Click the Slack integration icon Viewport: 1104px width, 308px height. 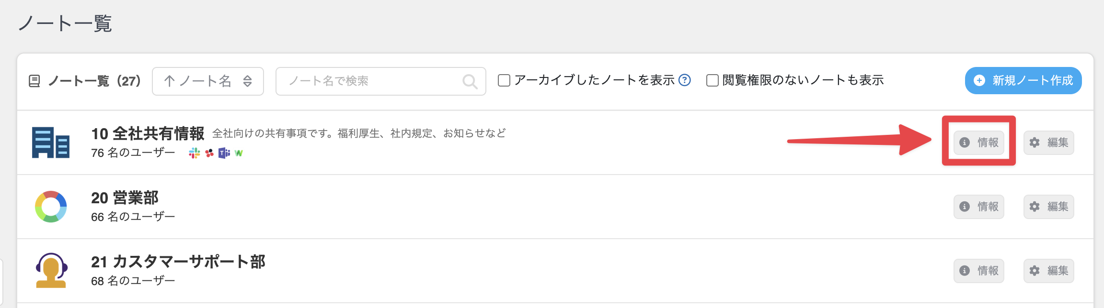194,153
